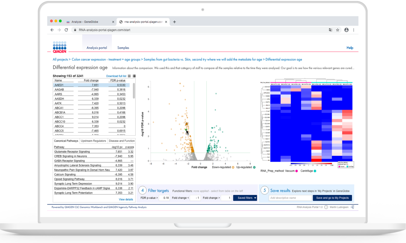Open the browser profile account icon

(x=346, y=30)
